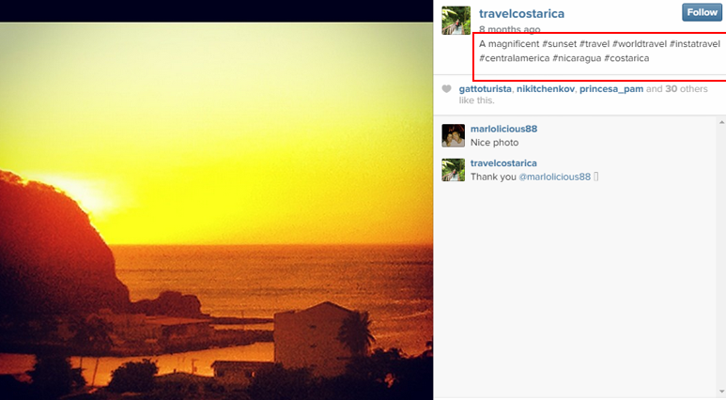Viewport: 726px width, 400px height.
Task: Click travelcostarica avatar in comment reply
Action: pos(454,170)
